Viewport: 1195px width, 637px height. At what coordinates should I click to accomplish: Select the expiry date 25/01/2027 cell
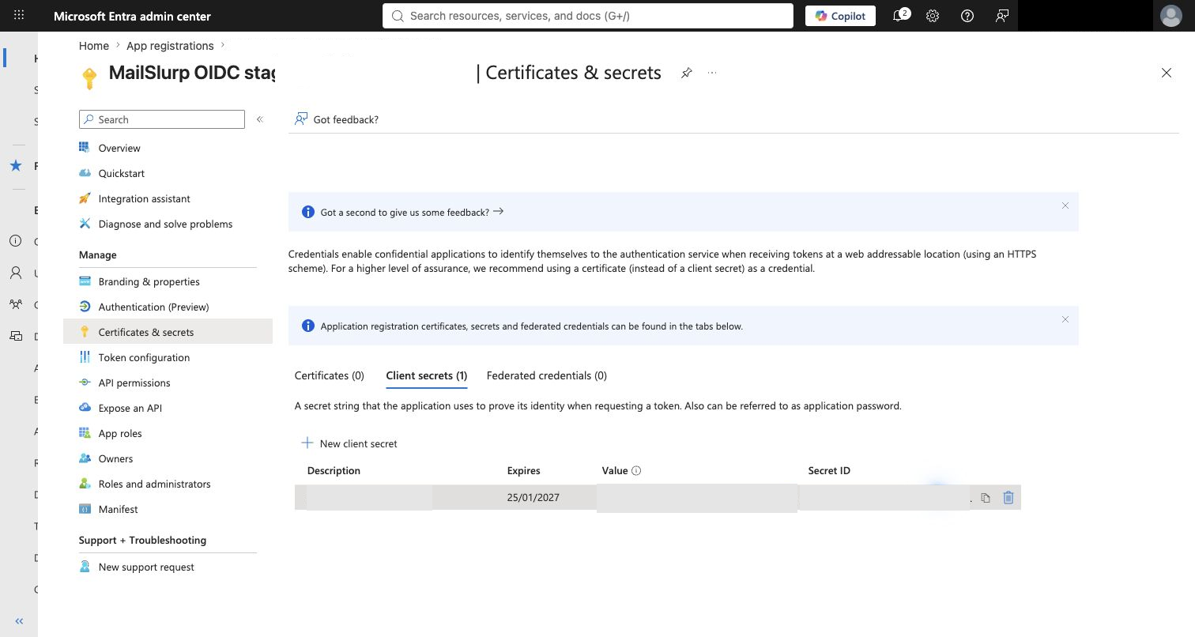click(533, 498)
